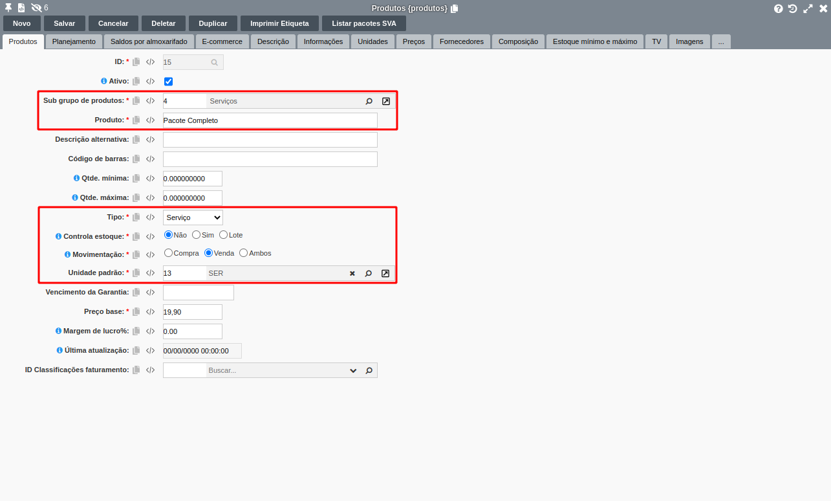The height and width of the screenshot is (501, 831).
Task: Select Não for Controla estoque
Action: tap(168, 235)
